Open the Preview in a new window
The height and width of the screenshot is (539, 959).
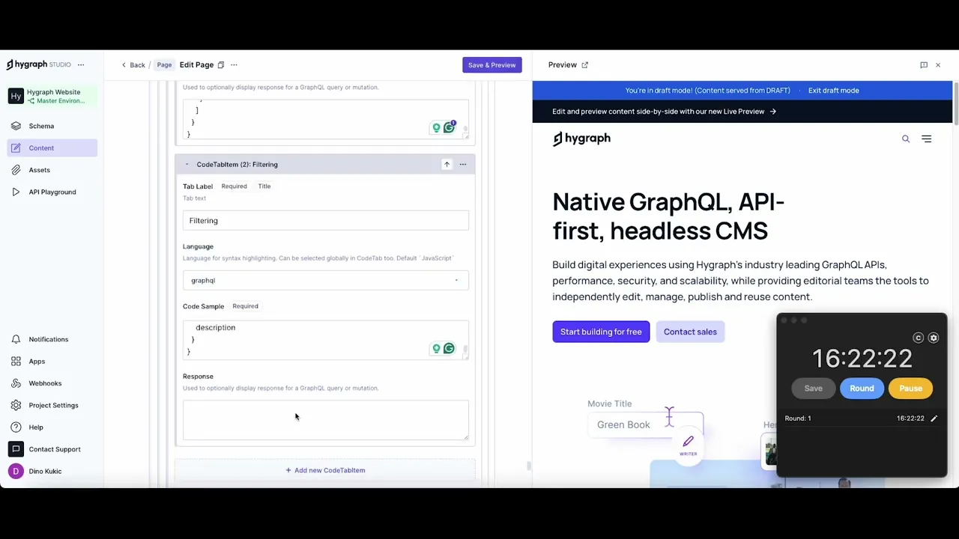tap(585, 65)
